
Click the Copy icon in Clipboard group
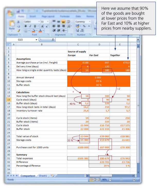(x=19, y=26)
